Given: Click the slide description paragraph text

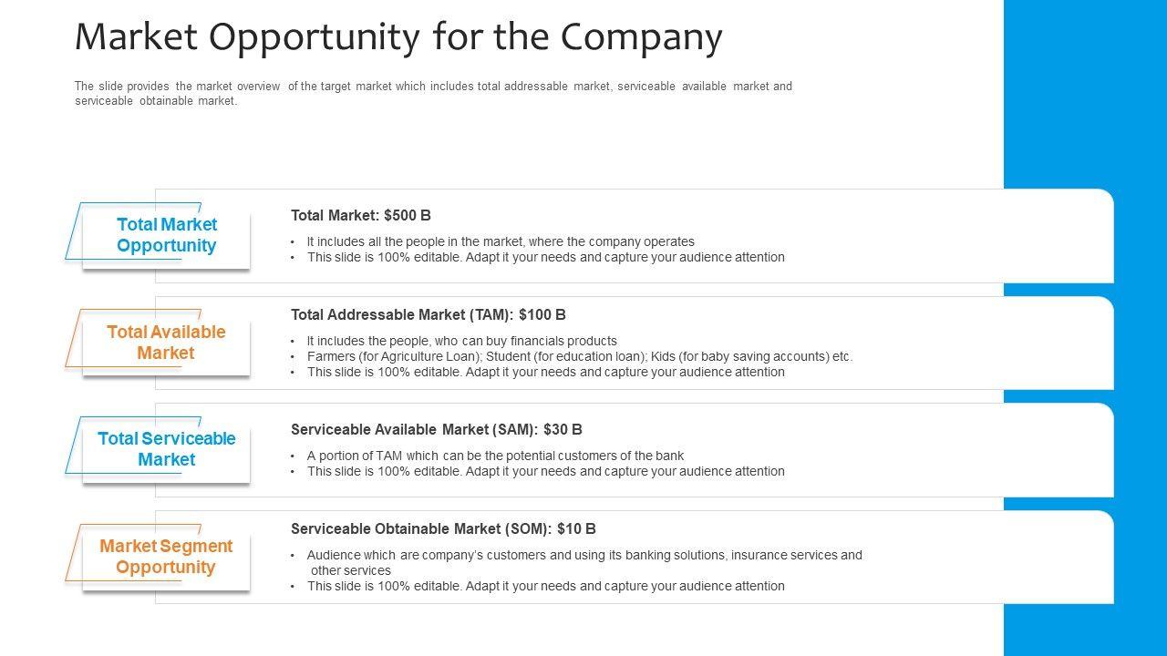Looking at the screenshot, I should coord(433,94).
